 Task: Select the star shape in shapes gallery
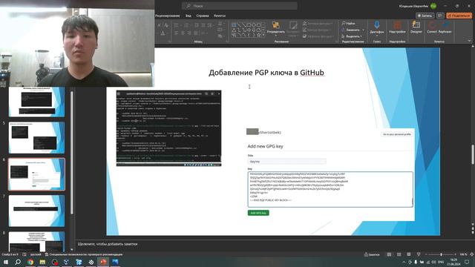259,35
